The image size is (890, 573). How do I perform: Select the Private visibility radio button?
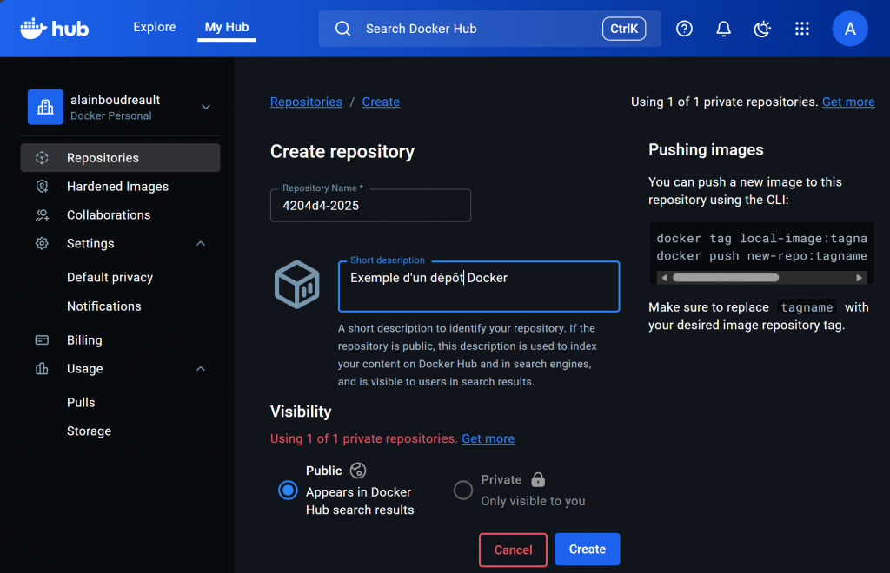point(463,491)
